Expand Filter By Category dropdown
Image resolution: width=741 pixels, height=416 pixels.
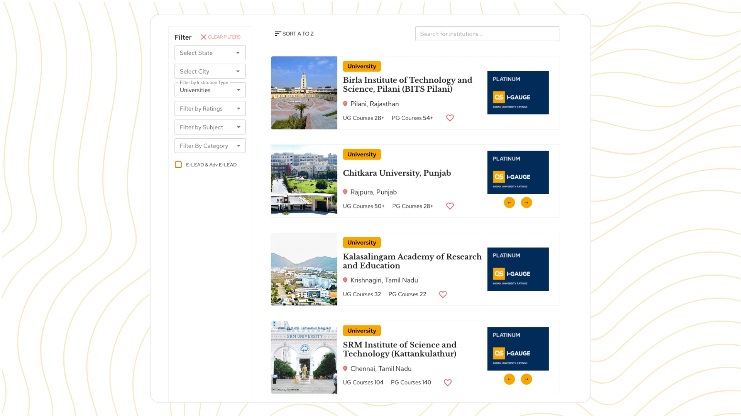pyautogui.click(x=210, y=146)
